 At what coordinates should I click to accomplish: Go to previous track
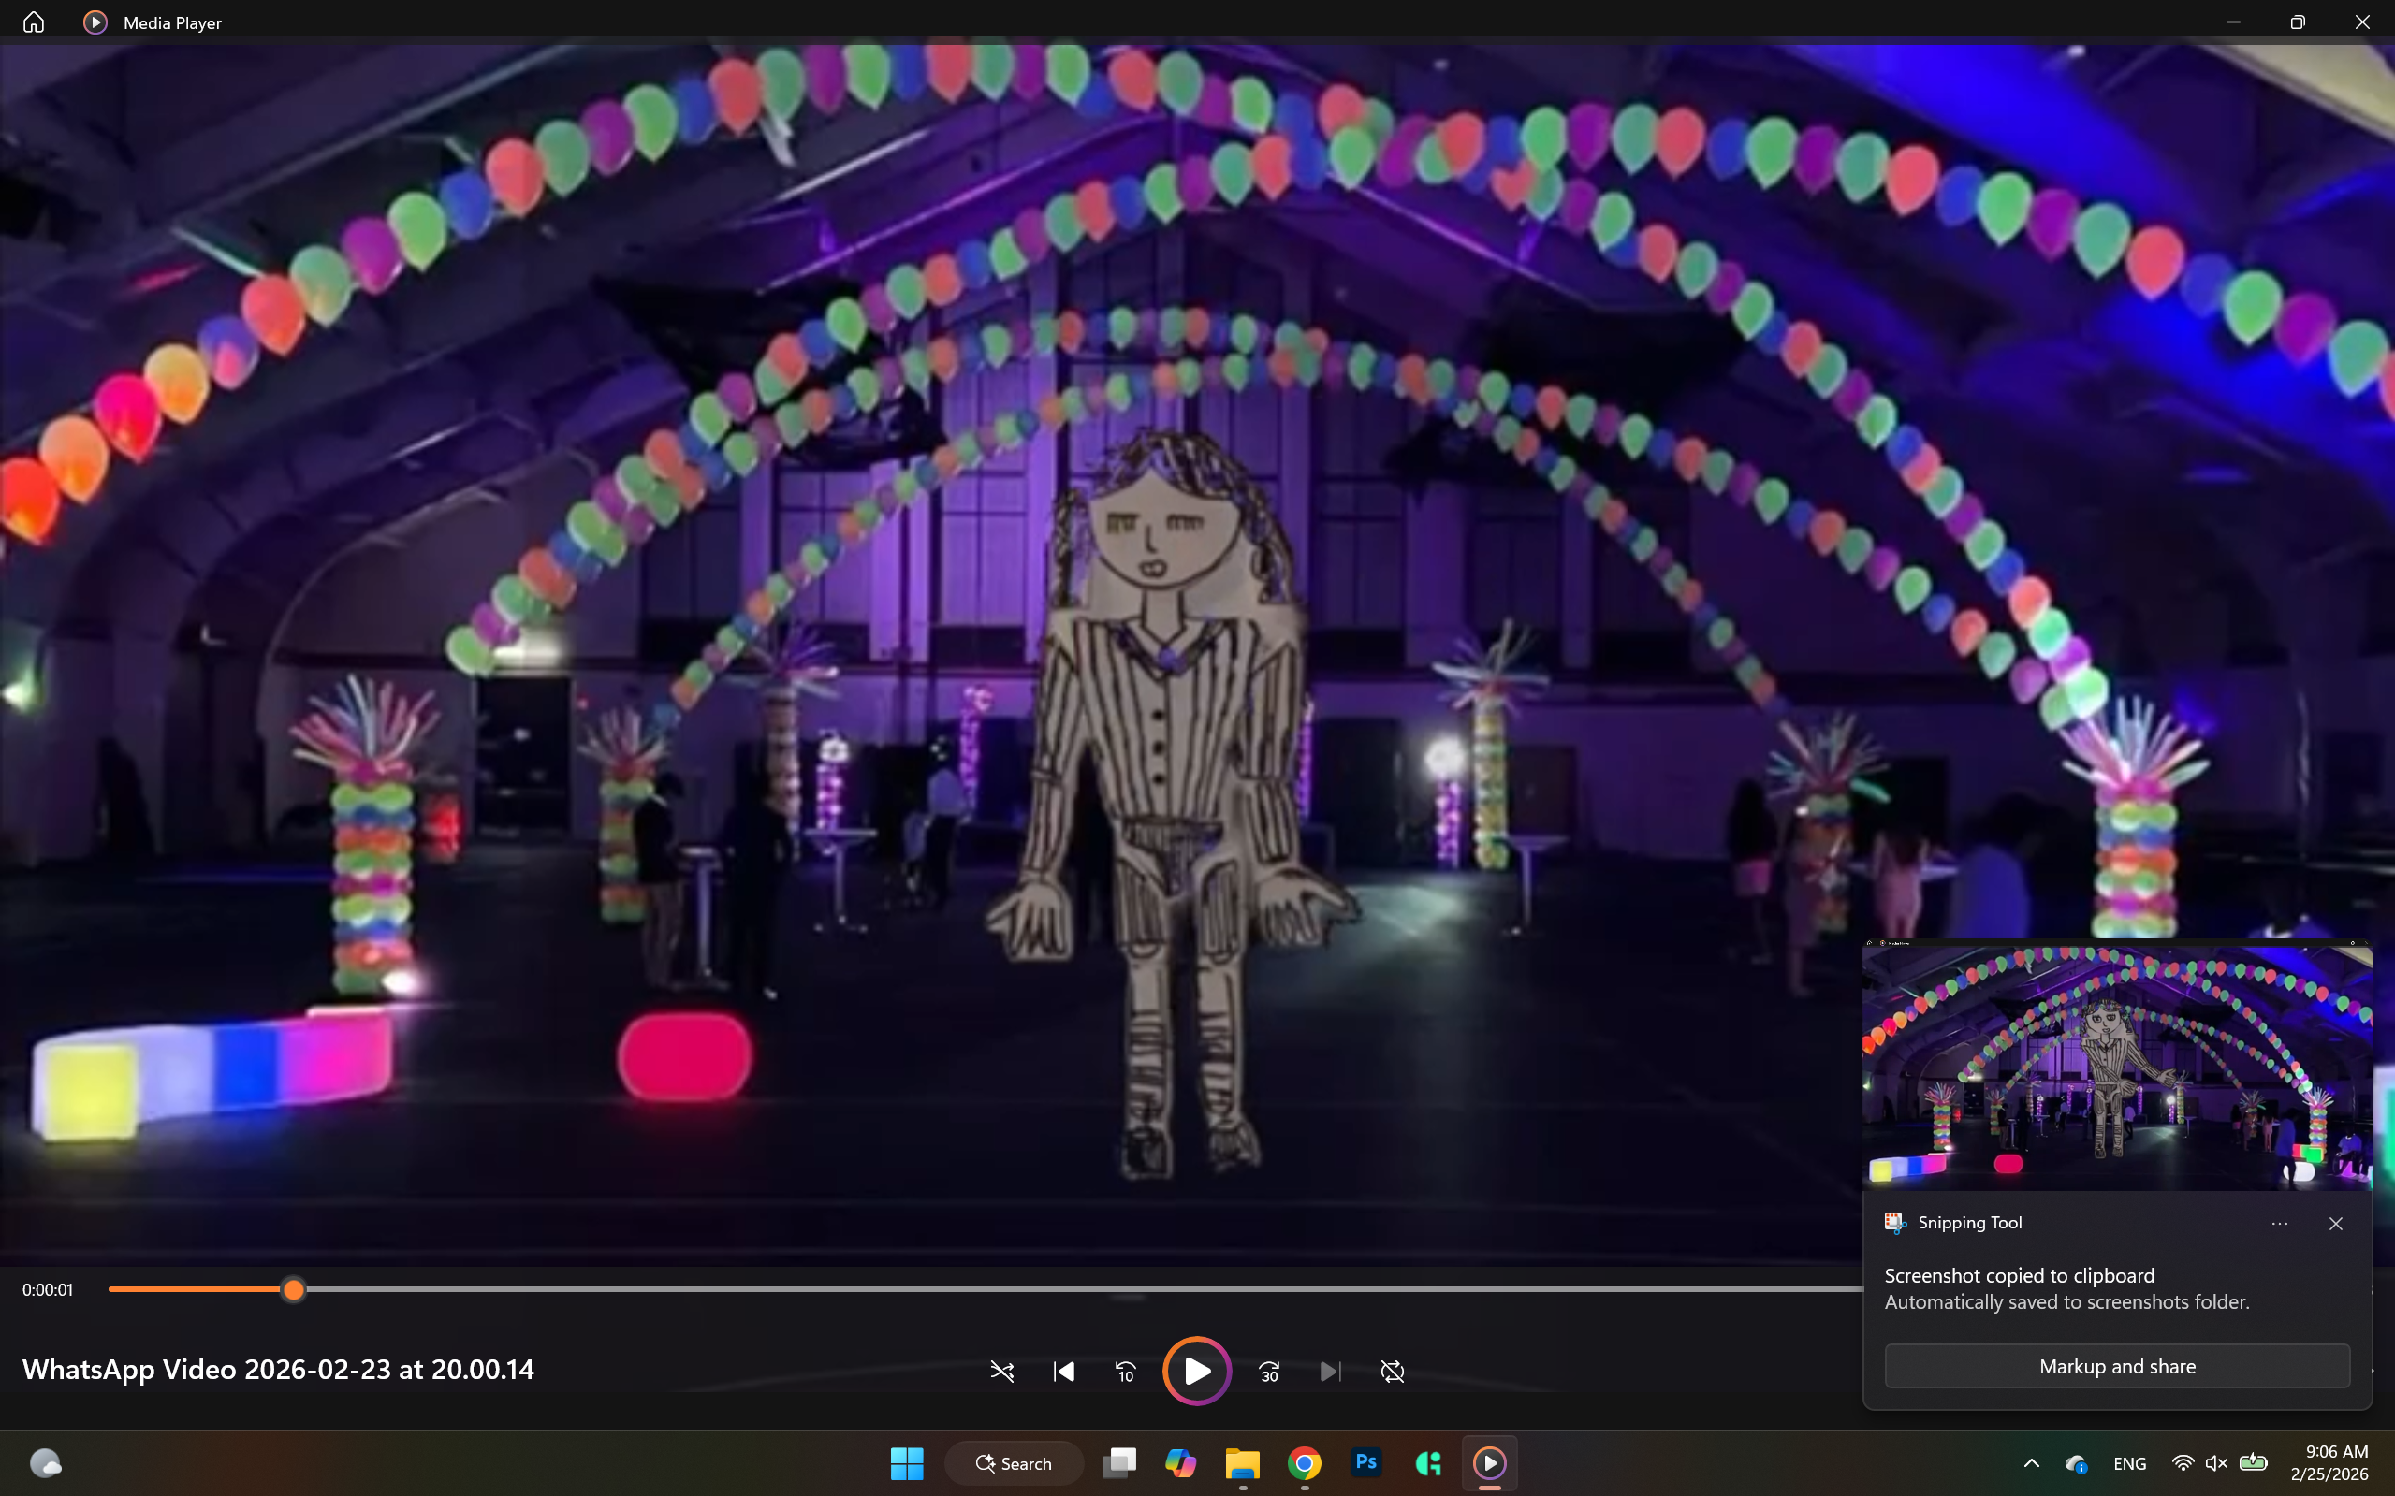[x=1064, y=1372]
